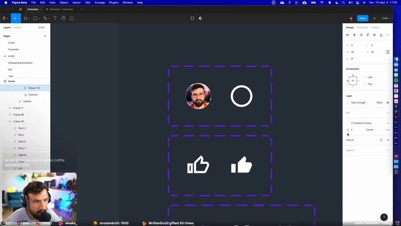Click the component tool icon in toolbar center
The width and height of the screenshot is (401, 226).
(x=192, y=18)
